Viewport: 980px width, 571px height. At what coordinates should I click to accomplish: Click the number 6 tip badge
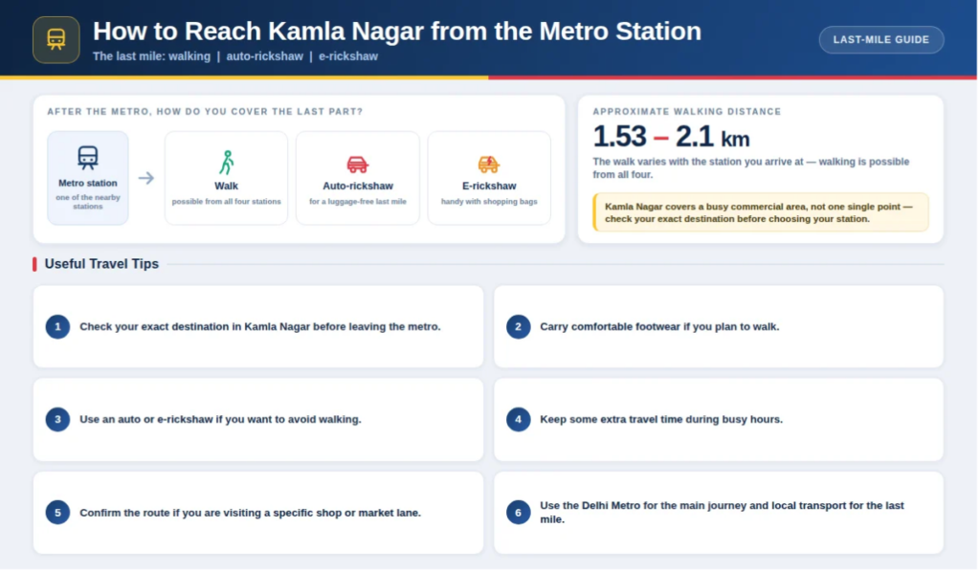click(x=518, y=513)
